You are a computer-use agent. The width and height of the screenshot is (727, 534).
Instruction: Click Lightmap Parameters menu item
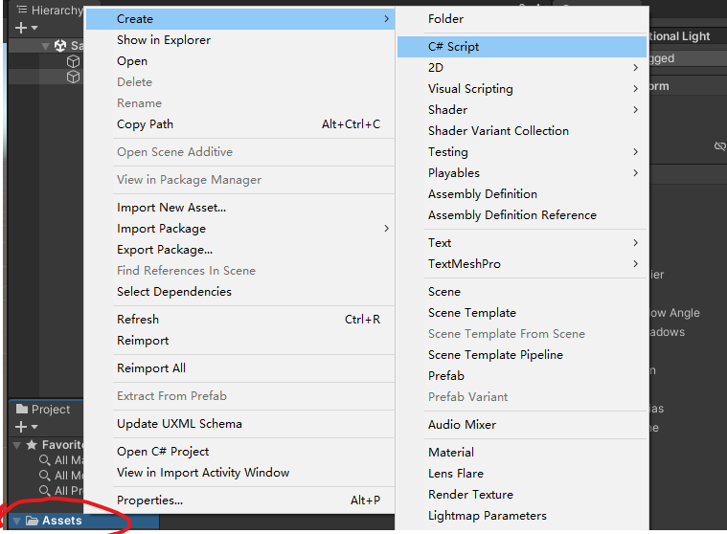pos(522,516)
